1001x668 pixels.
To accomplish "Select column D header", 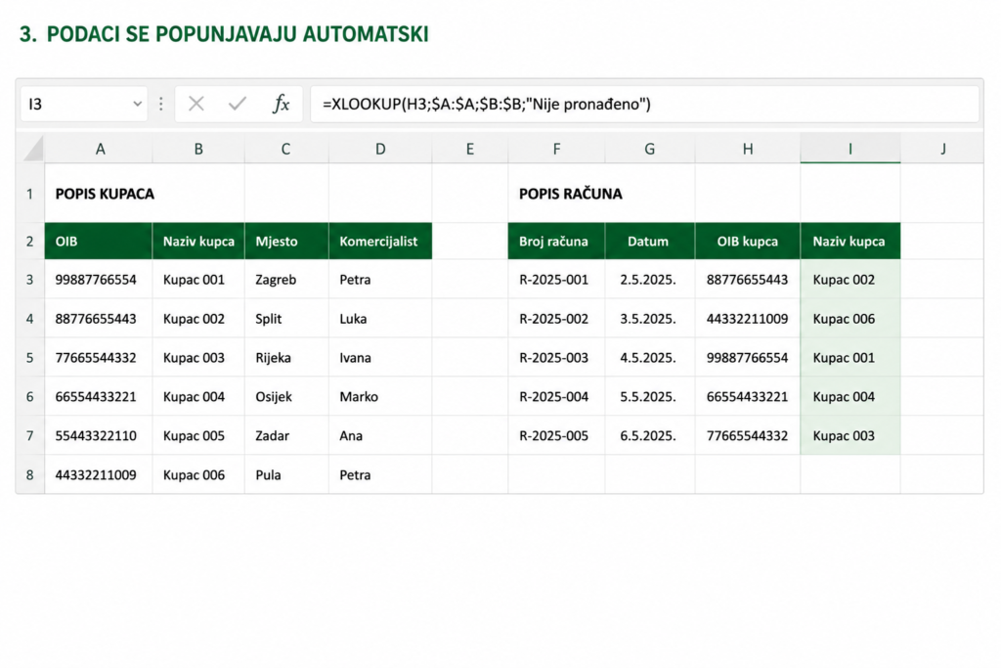I will click(x=380, y=149).
